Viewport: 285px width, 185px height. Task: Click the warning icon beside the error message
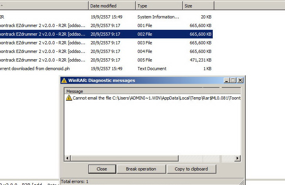[69, 98]
